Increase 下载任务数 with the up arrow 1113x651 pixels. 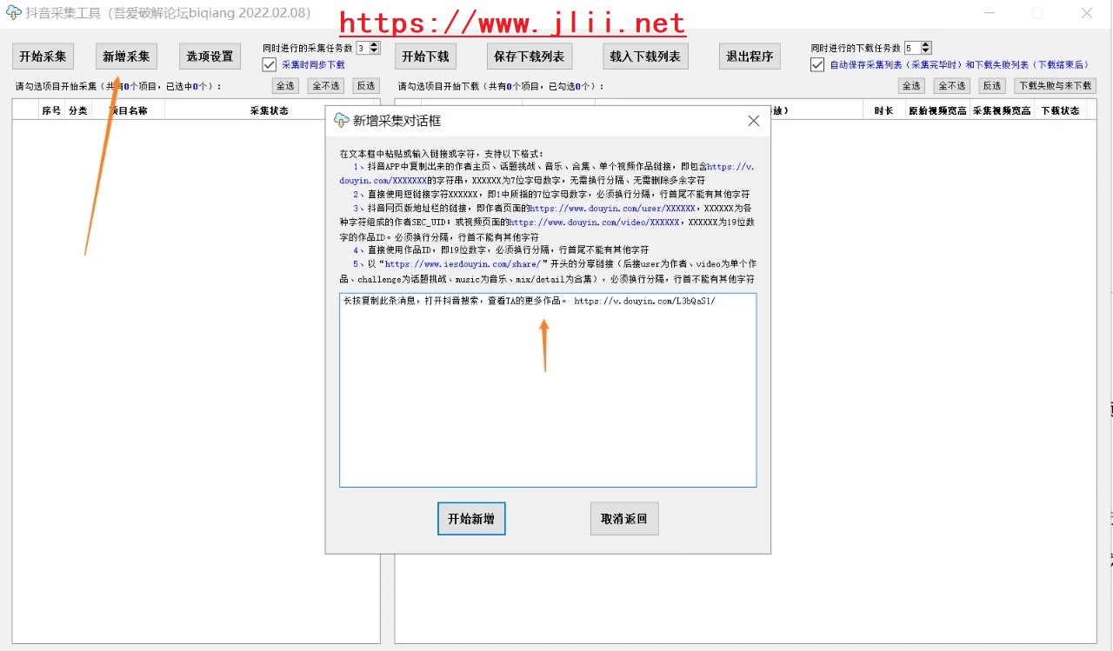click(925, 45)
